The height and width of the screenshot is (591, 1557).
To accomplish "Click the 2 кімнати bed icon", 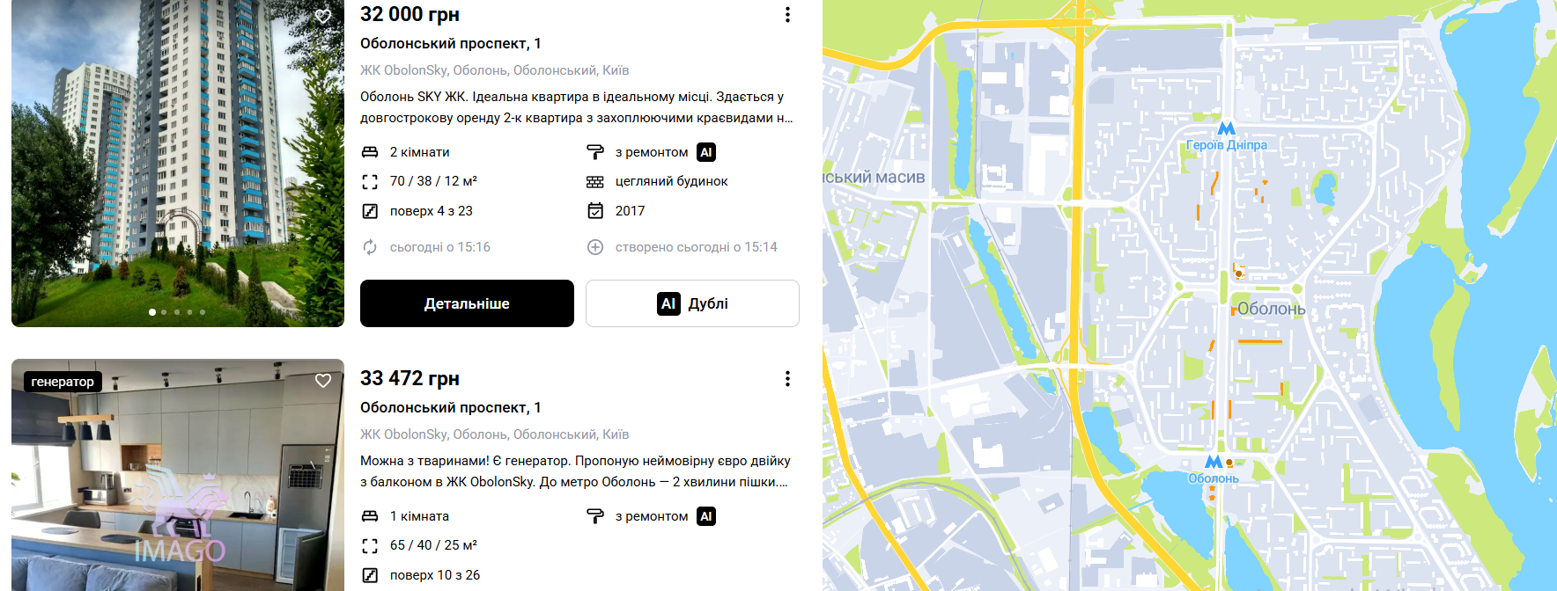I will [x=370, y=152].
